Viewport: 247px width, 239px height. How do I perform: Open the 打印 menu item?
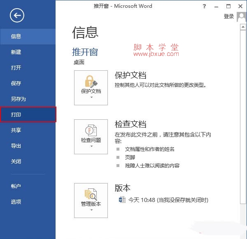pyautogui.click(x=28, y=114)
